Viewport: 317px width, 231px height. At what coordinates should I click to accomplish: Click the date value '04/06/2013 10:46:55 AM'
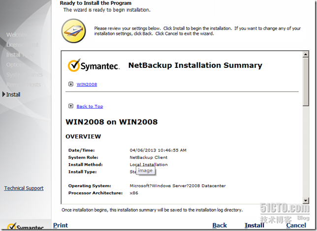(158, 150)
